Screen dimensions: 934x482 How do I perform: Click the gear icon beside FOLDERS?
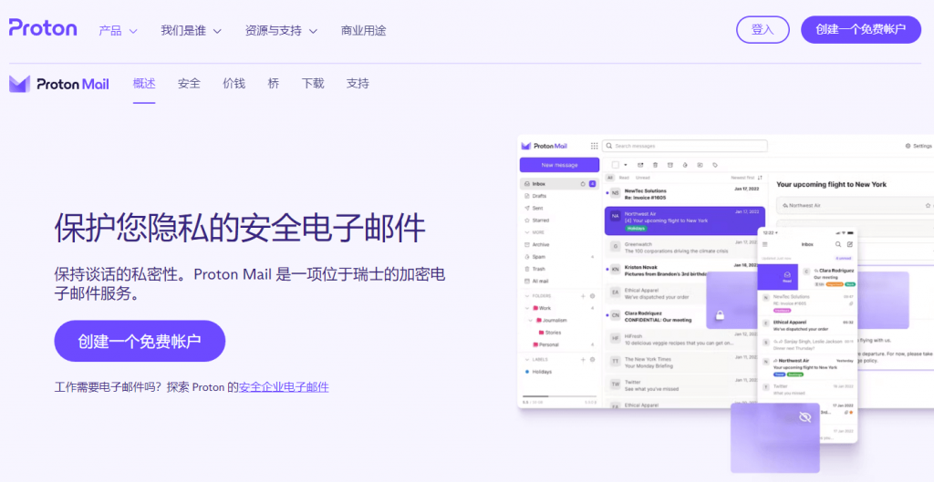pyautogui.click(x=592, y=296)
